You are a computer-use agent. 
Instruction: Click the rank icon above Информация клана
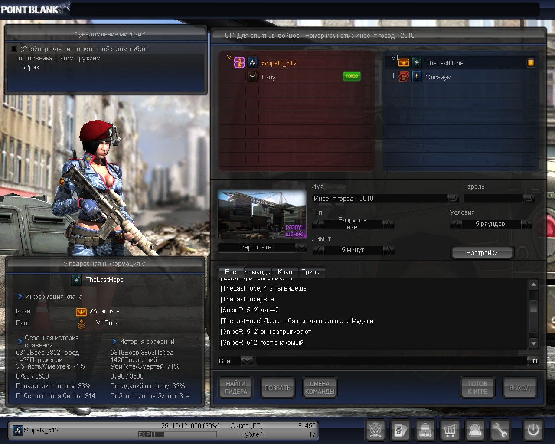(x=77, y=280)
